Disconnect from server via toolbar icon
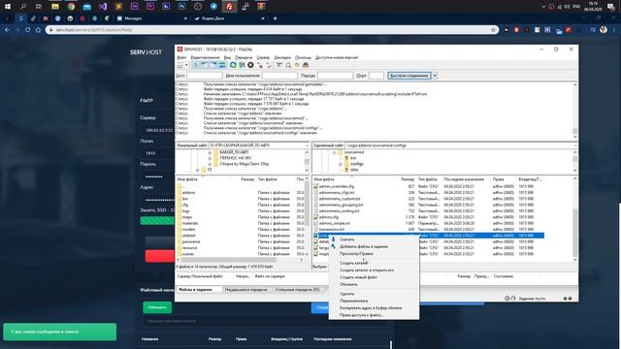This screenshot has width=621, height=349. point(260,65)
